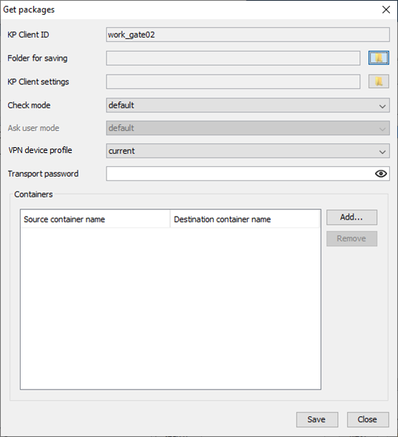Viewport: 398px width, 437px height.
Task: Browse folder for saving packages
Action: tap(379, 58)
